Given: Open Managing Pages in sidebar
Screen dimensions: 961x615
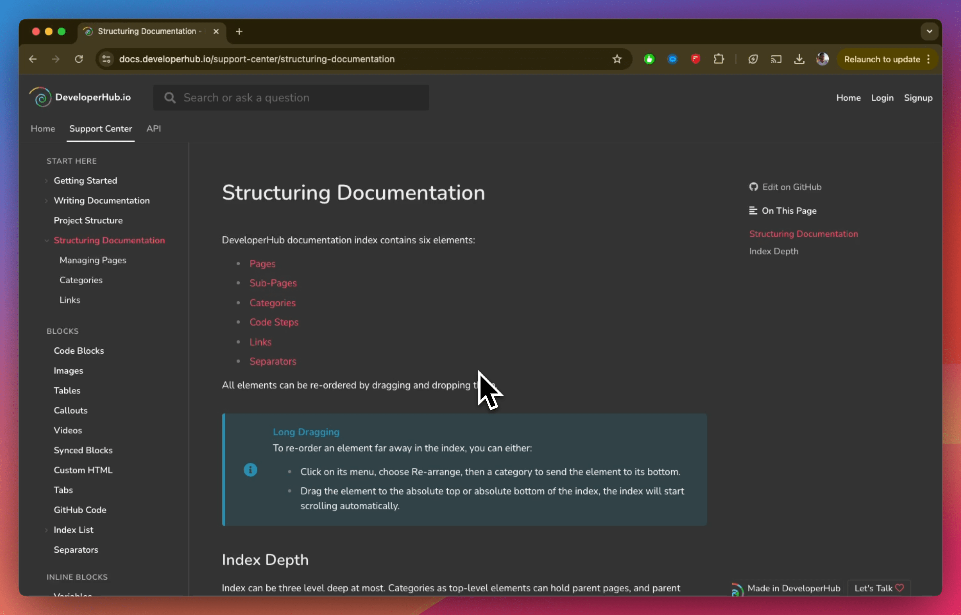Looking at the screenshot, I should click(x=92, y=260).
